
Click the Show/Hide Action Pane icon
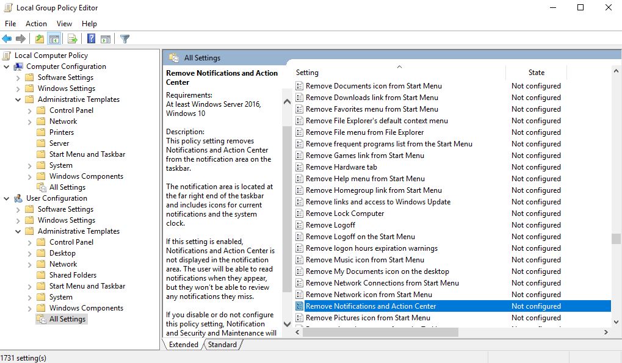[105, 39]
